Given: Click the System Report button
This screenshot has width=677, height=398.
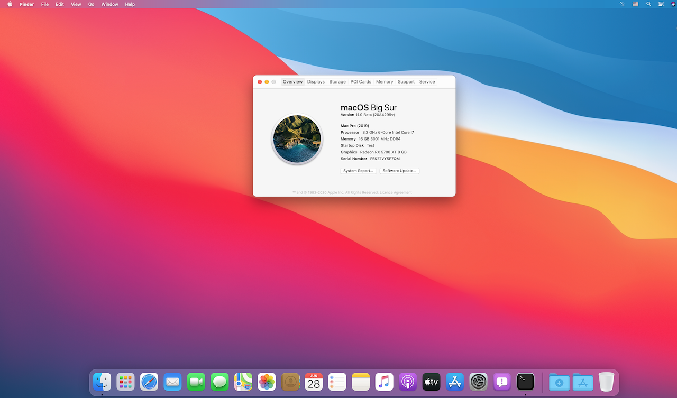Looking at the screenshot, I should (x=359, y=171).
